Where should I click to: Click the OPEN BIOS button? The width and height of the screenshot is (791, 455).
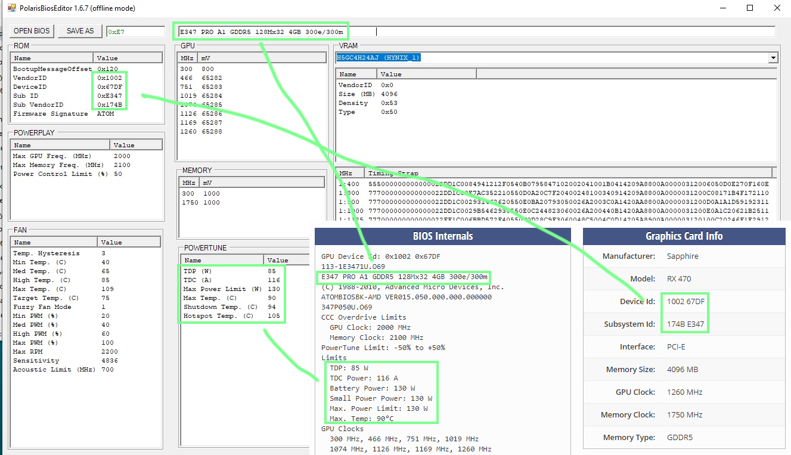click(32, 31)
